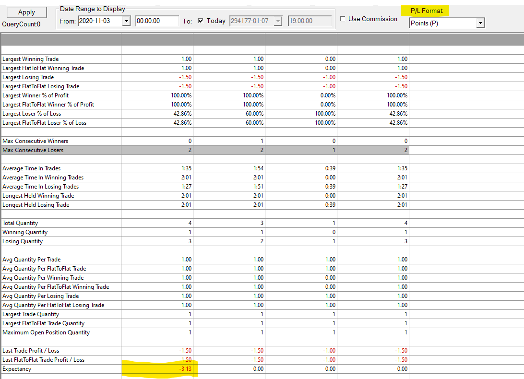Select the Max Consecutive Winners row
The height and width of the screenshot is (379, 524).
pyautogui.click(x=205, y=141)
